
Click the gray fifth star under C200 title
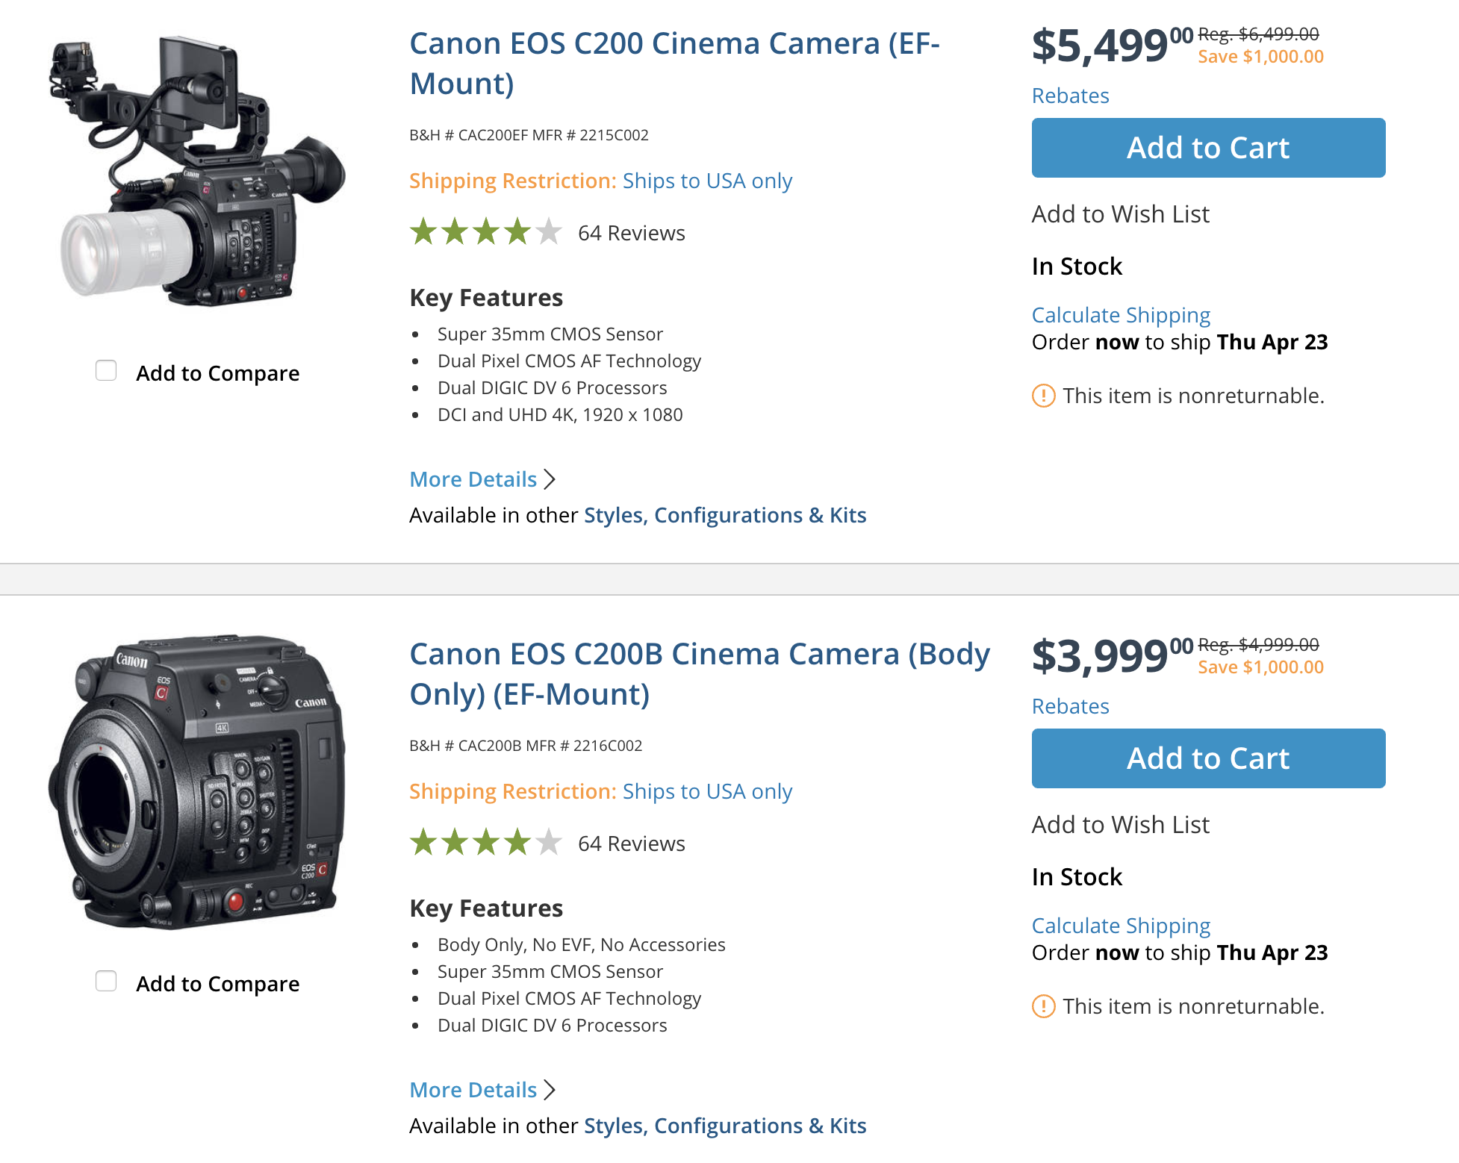coord(548,232)
